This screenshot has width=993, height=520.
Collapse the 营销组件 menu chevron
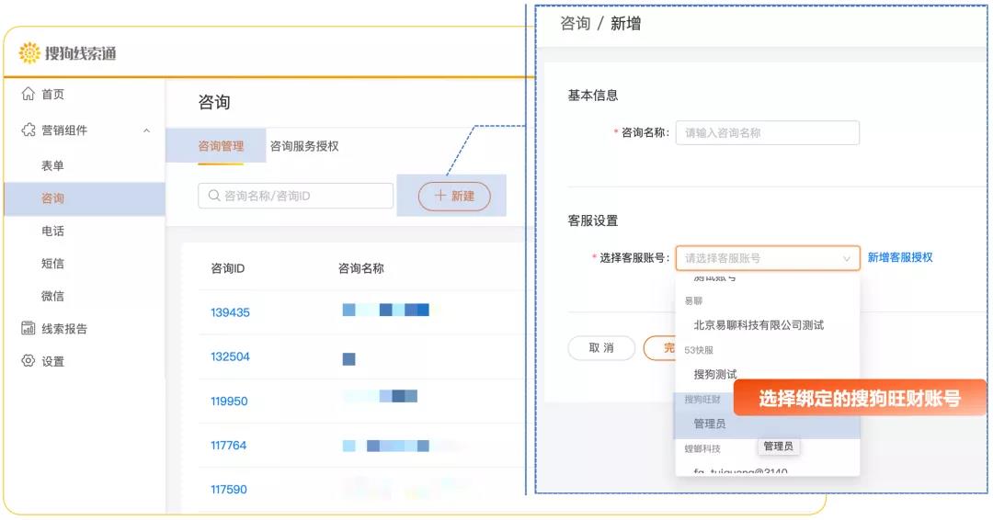click(x=146, y=130)
